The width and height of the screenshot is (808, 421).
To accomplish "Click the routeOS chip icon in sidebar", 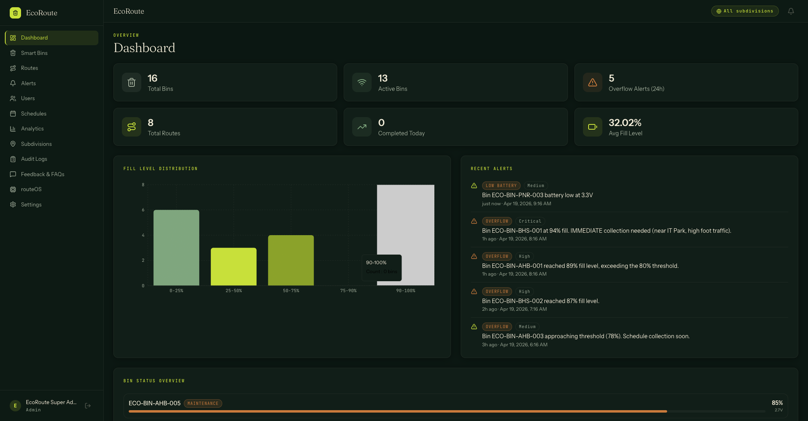I will click(13, 189).
